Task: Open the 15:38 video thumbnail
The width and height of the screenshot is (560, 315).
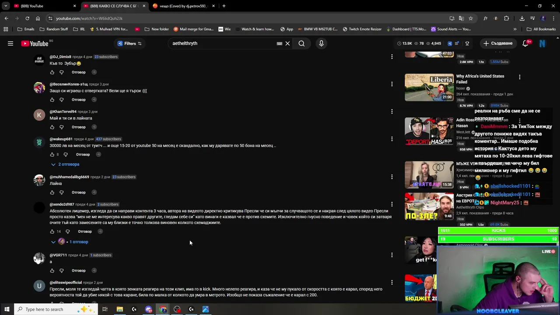Action: [x=429, y=175]
